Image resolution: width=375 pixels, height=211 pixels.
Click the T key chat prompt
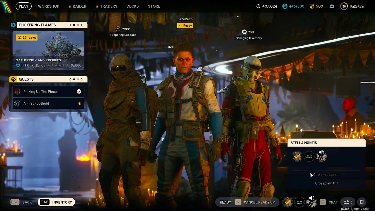323,202
